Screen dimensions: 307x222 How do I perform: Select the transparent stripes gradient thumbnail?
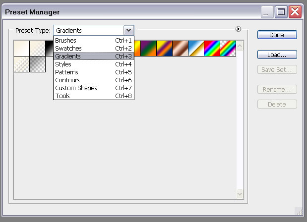pyautogui.click(x=21, y=64)
